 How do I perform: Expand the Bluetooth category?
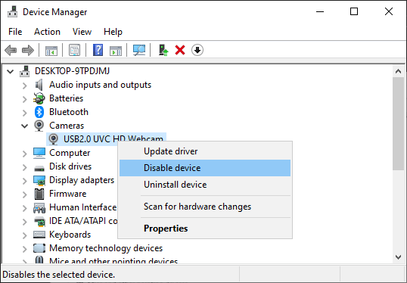click(x=25, y=113)
